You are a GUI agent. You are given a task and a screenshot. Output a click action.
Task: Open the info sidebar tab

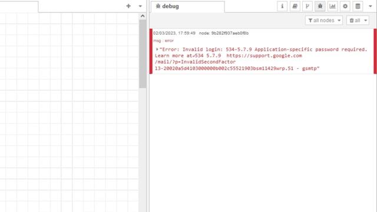coord(282,6)
